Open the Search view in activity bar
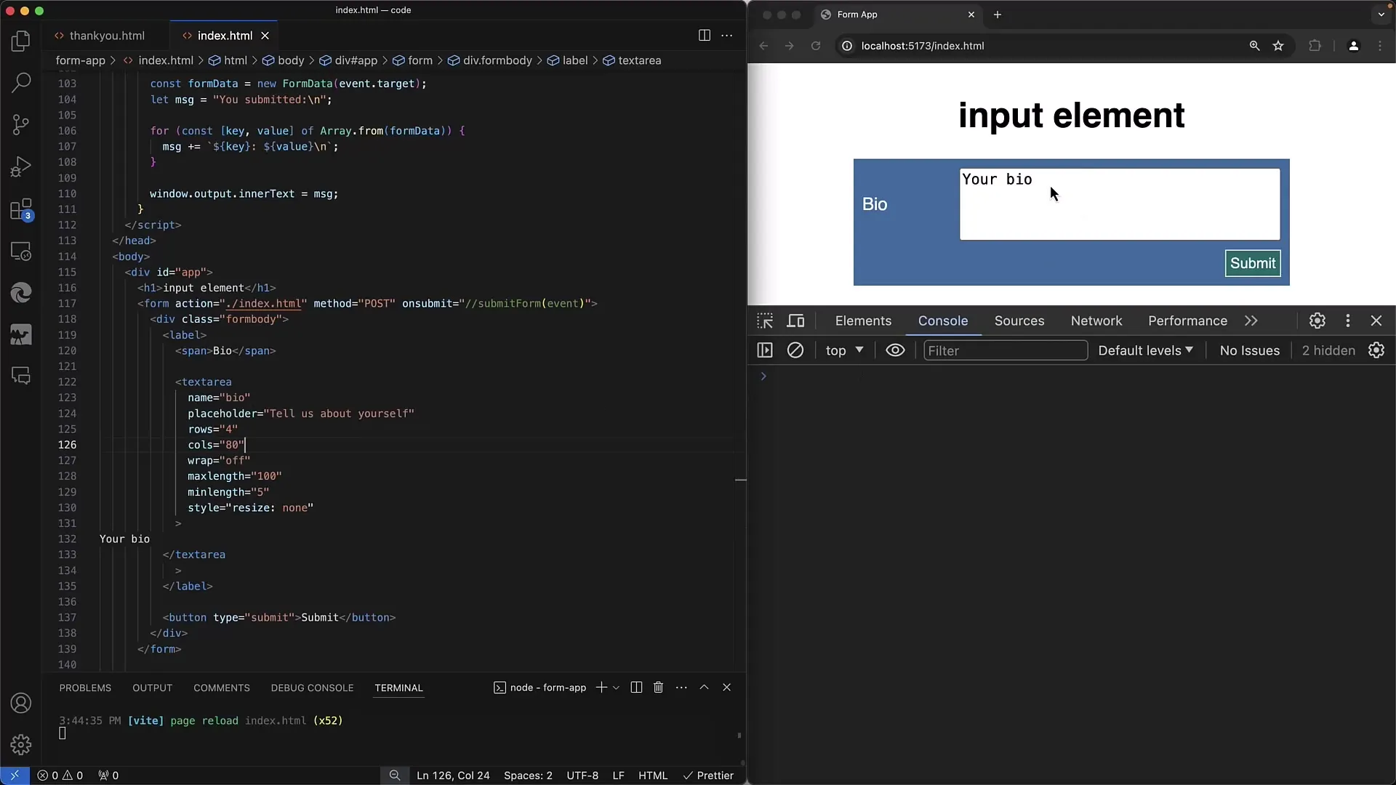1396x785 pixels. [x=21, y=82]
